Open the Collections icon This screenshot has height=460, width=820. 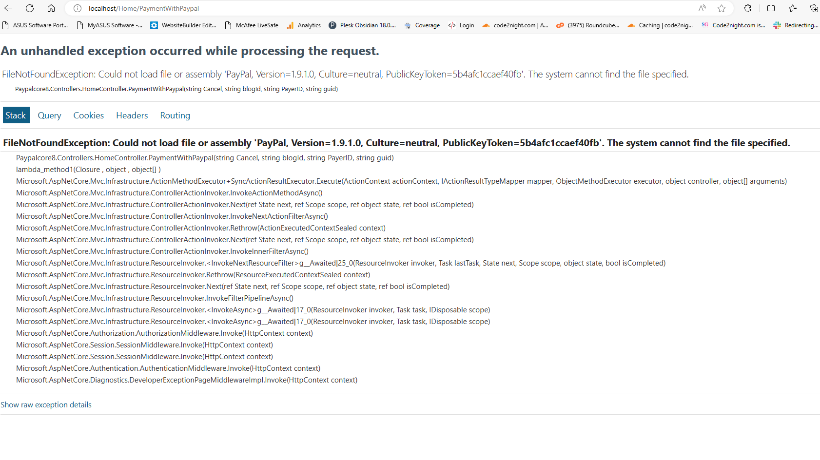[x=814, y=8]
